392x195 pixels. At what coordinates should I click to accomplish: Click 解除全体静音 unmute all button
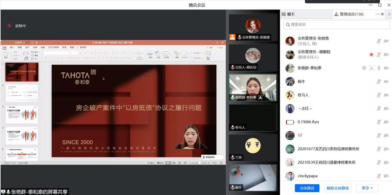pyautogui.click(x=338, y=188)
